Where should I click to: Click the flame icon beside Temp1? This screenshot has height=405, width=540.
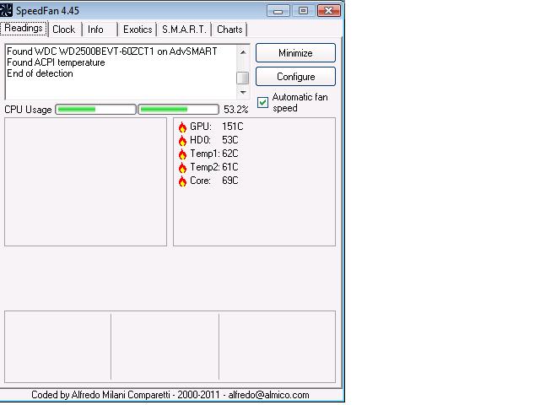click(x=182, y=154)
